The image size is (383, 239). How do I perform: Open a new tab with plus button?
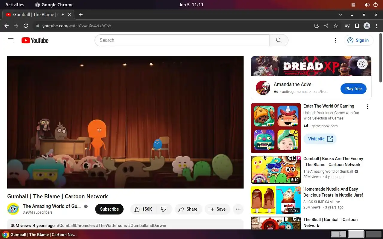[x=80, y=15]
